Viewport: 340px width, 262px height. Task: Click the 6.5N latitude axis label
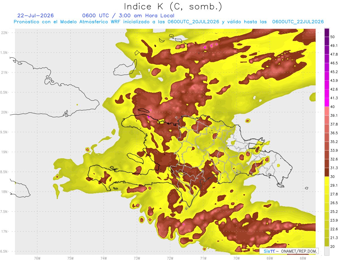click(4, 251)
